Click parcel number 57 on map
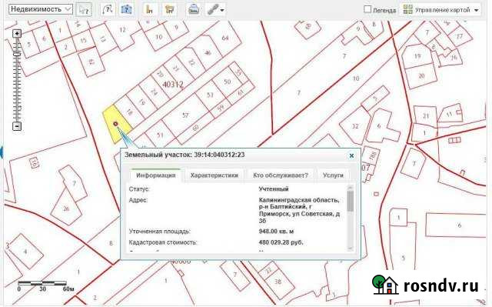The width and height of the screenshot is (492, 307). pyautogui.click(x=185, y=115)
